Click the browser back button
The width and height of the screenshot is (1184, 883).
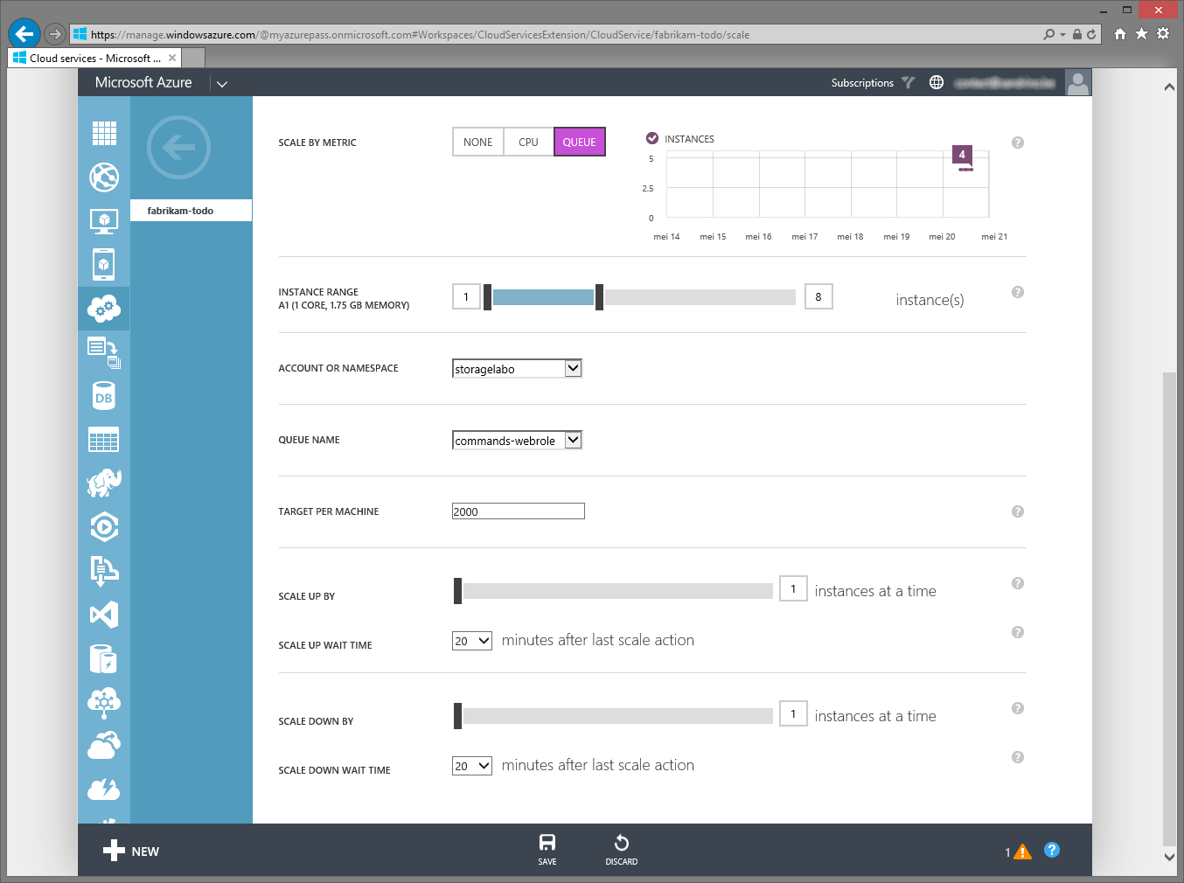24,34
